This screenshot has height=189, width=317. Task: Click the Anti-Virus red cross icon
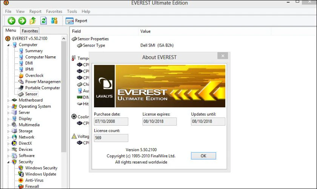pos(21,180)
